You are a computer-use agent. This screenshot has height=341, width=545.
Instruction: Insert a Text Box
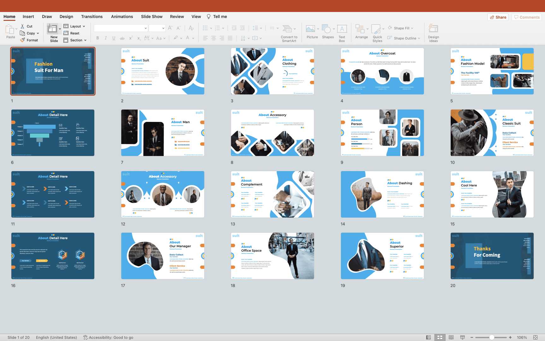point(342,29)
